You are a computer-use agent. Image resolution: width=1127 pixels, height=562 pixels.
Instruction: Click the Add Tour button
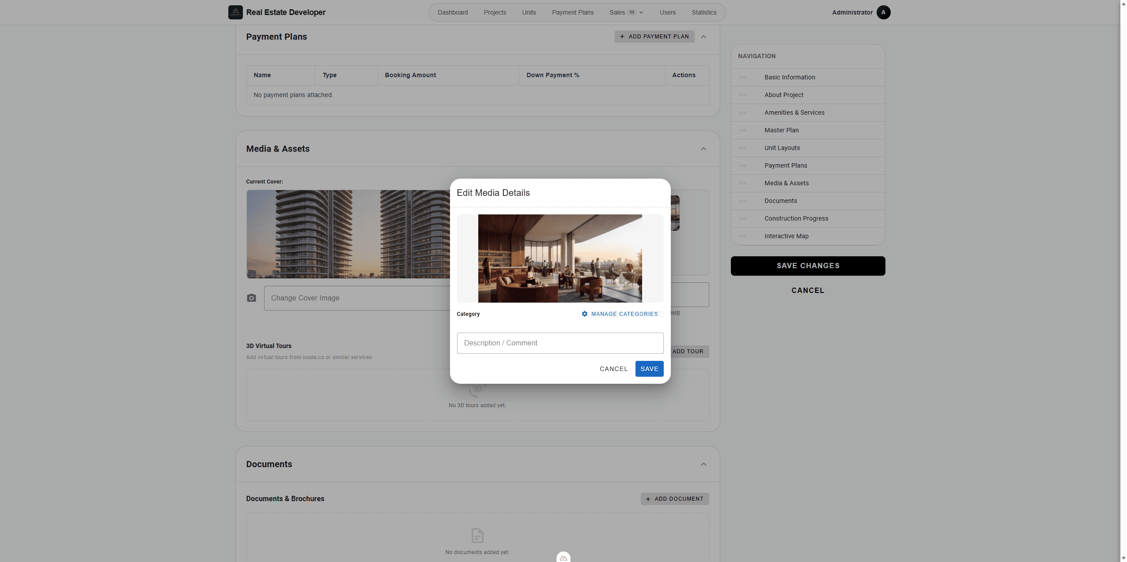(688, 352)
